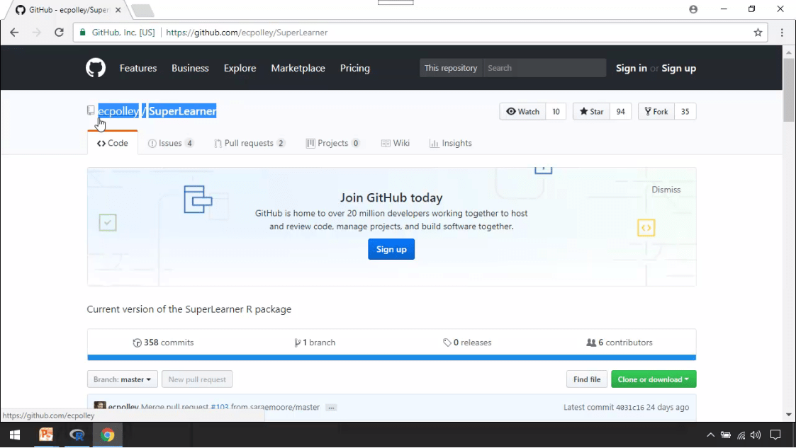The height and width of the screenshot is (448, 796).
Task: Bookmark page with star icon
Action: (x=758, y=33)
